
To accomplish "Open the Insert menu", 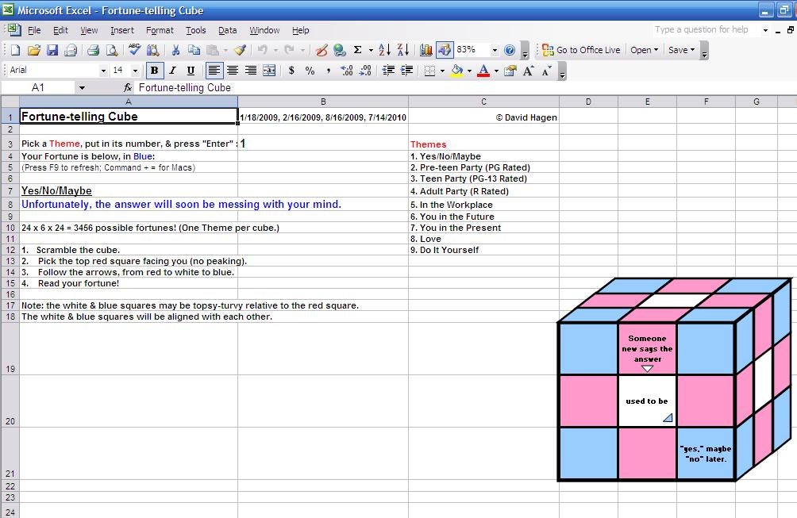I will click(122, 30).
